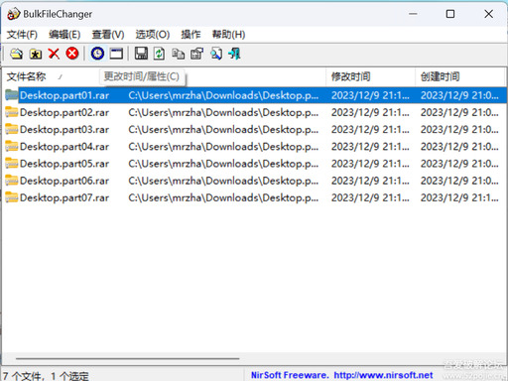Screen dimensions: 508x381
Task: Click the modified time of Desktop.part04.rar
Action: 370,147
